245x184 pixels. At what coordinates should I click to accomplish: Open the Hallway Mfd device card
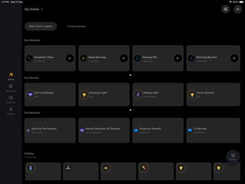point(158,95)
